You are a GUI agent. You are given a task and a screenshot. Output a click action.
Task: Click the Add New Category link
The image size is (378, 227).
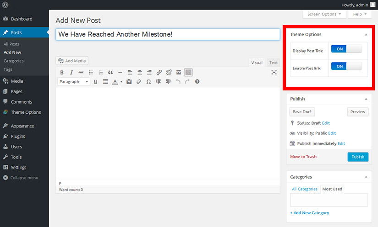point(309,213)
